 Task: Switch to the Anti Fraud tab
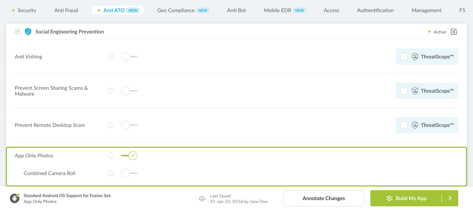pos(66,10)
